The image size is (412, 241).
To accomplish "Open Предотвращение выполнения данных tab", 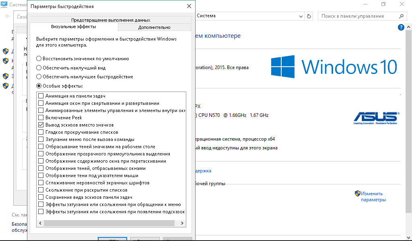I will click(111, 20).
